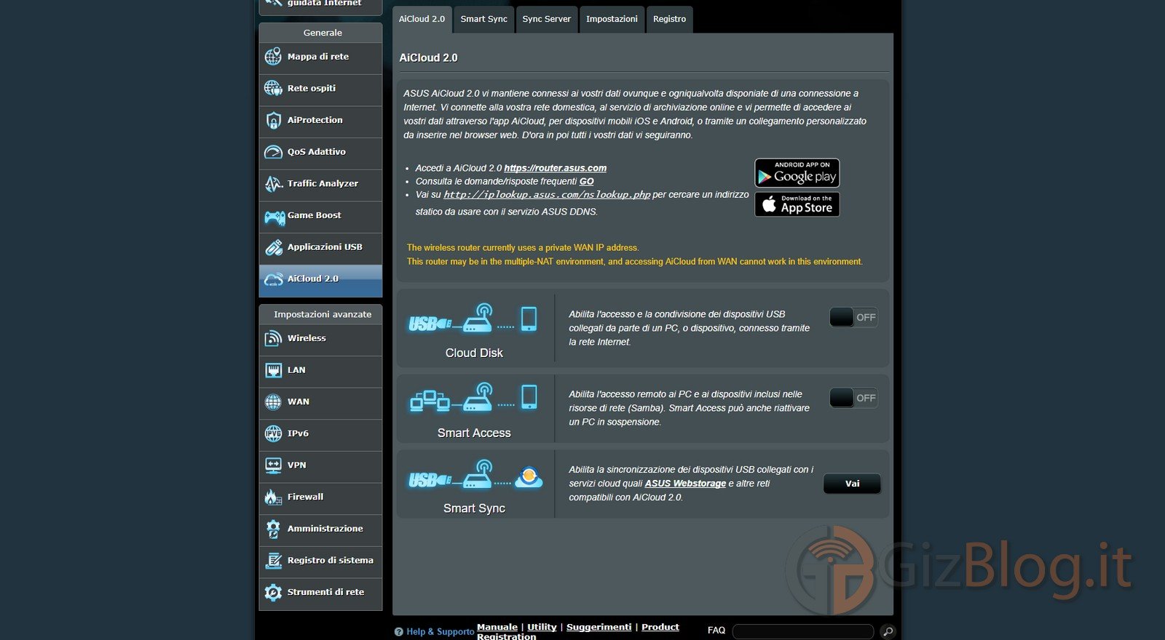Select the QoS Adattivo gauge icon
The height and width of the screenshot is (640, 1165).
273,152
